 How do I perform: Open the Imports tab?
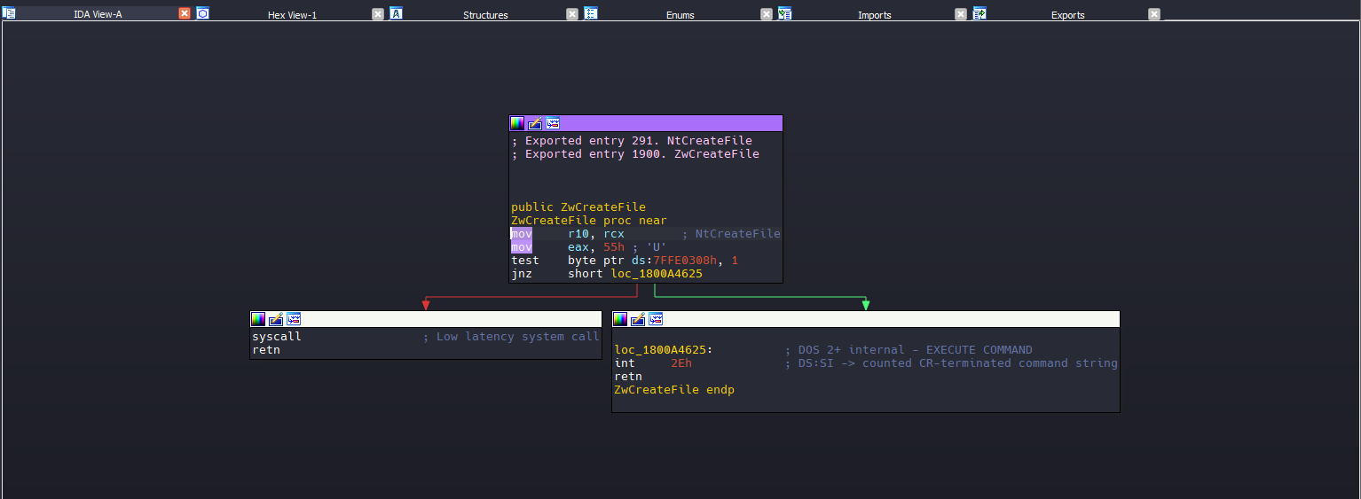pyautogui.click(x=874, y=14)
